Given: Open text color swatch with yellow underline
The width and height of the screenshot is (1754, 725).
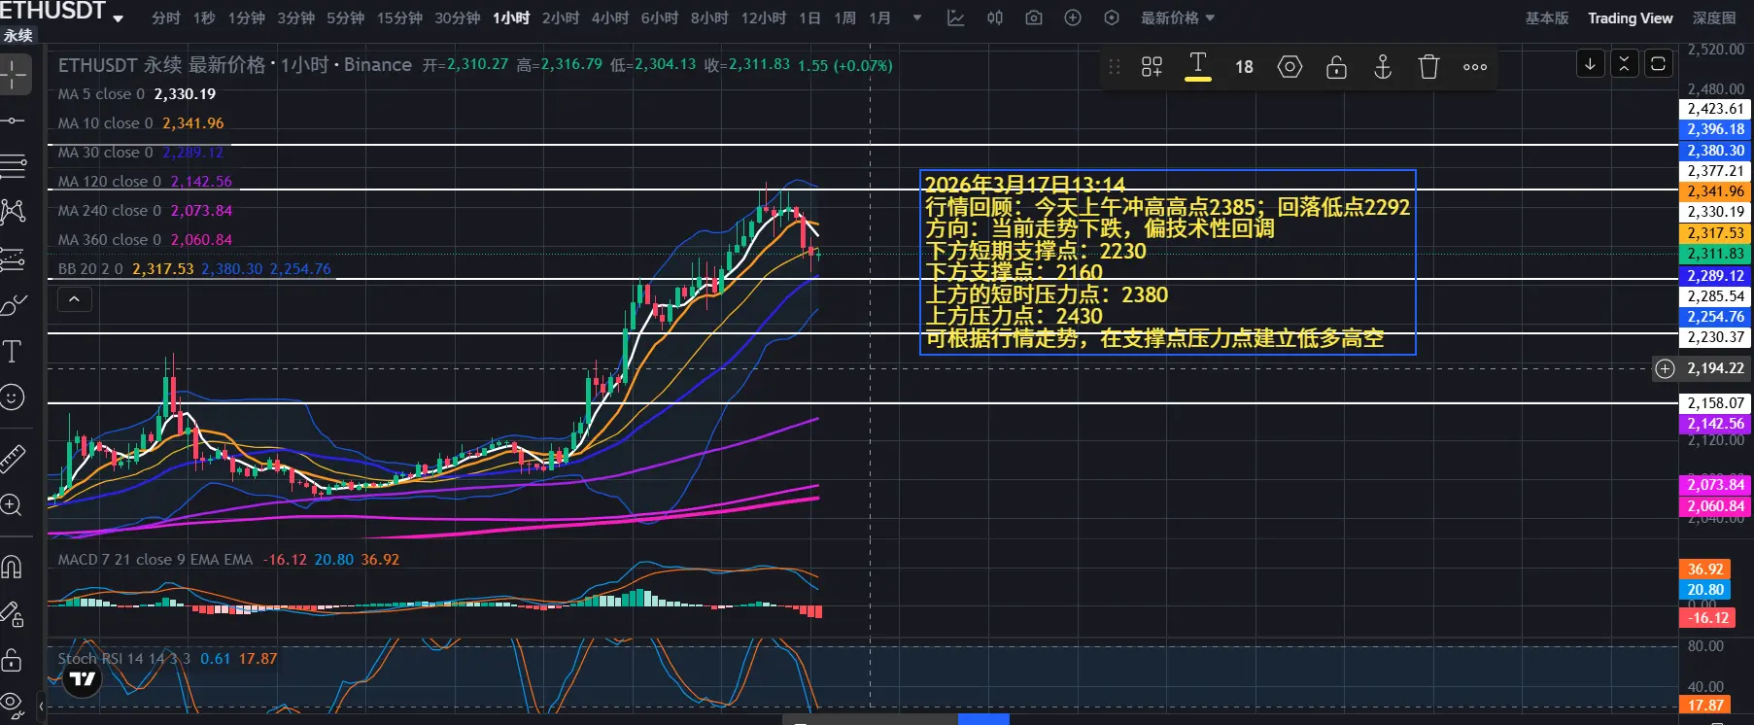Looking at the screenshot, I should pyautogui.click(x=1197, y=67).
